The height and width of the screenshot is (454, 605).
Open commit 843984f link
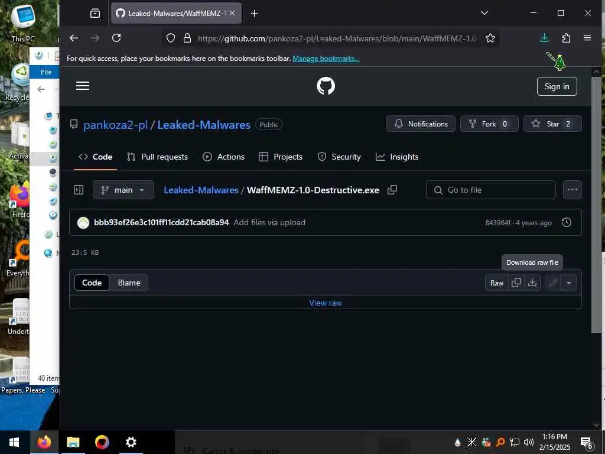(x=497, y=223)
